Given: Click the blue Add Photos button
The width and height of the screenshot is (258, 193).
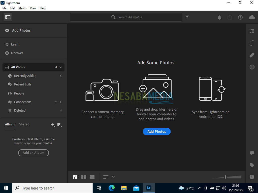Looking at the screenshot, I should tap(156, 131).
